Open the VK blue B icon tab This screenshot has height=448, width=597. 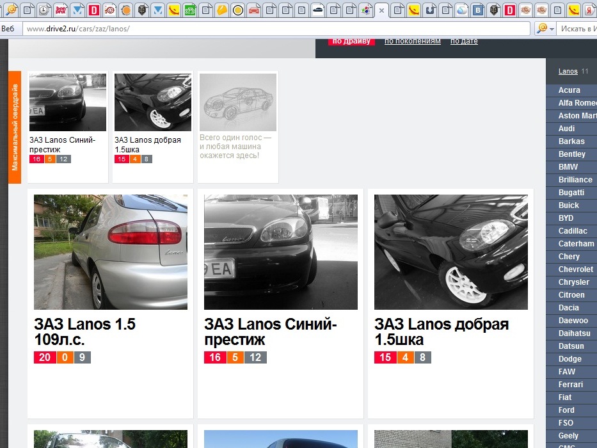point(478,10)
